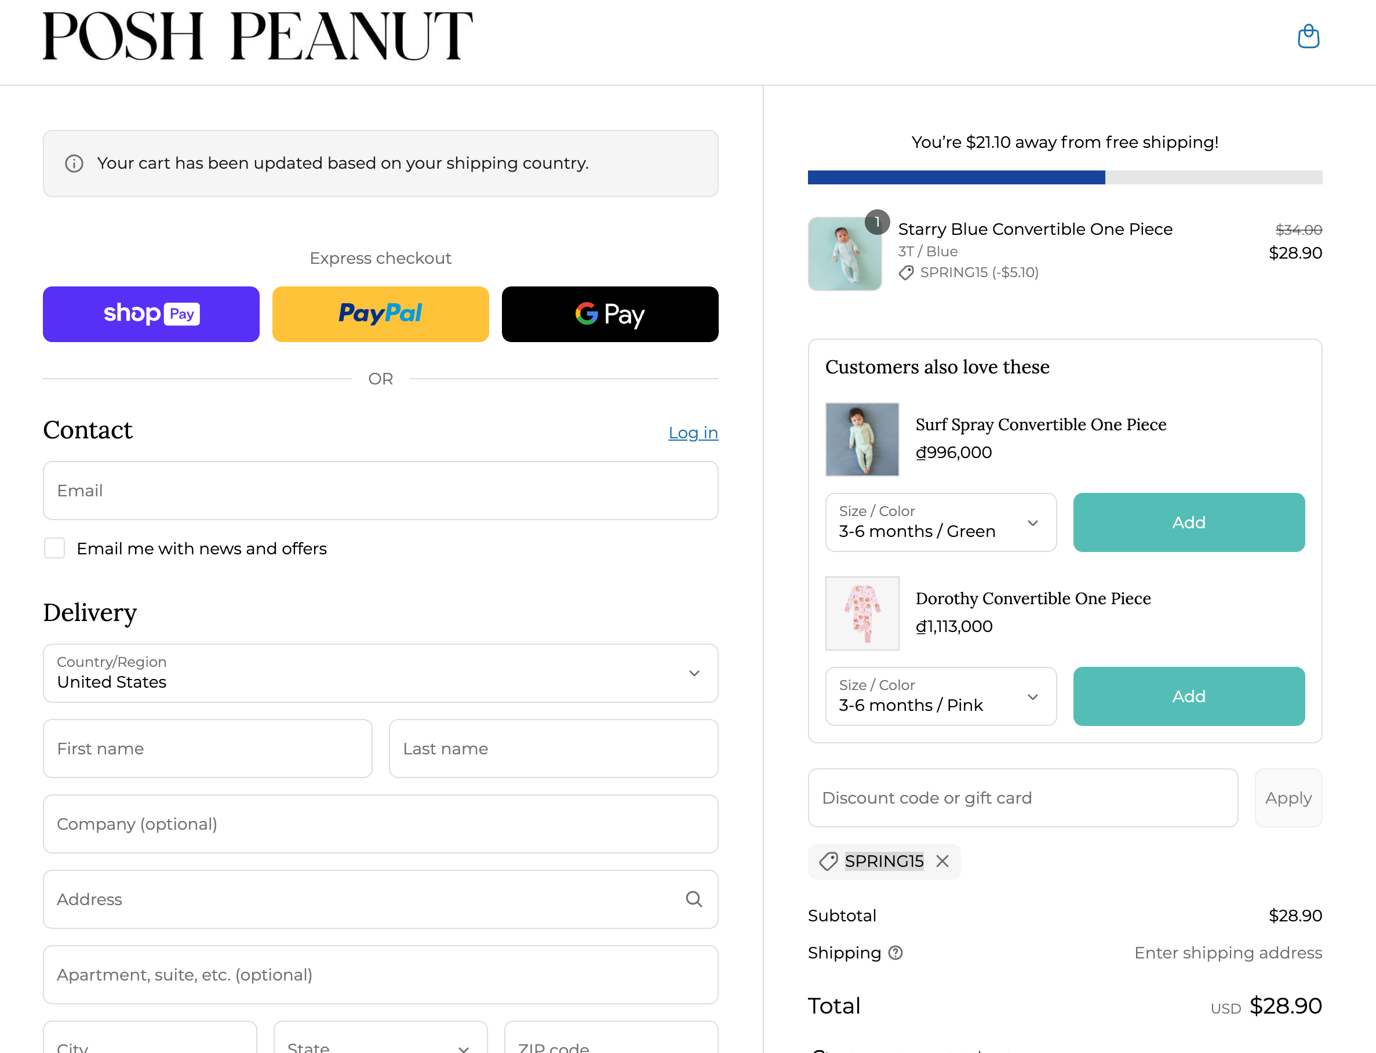Choose Google Pay express checkout
Image resolution: width=1376 pixels, height=1053 pixels.
[610, 314]
